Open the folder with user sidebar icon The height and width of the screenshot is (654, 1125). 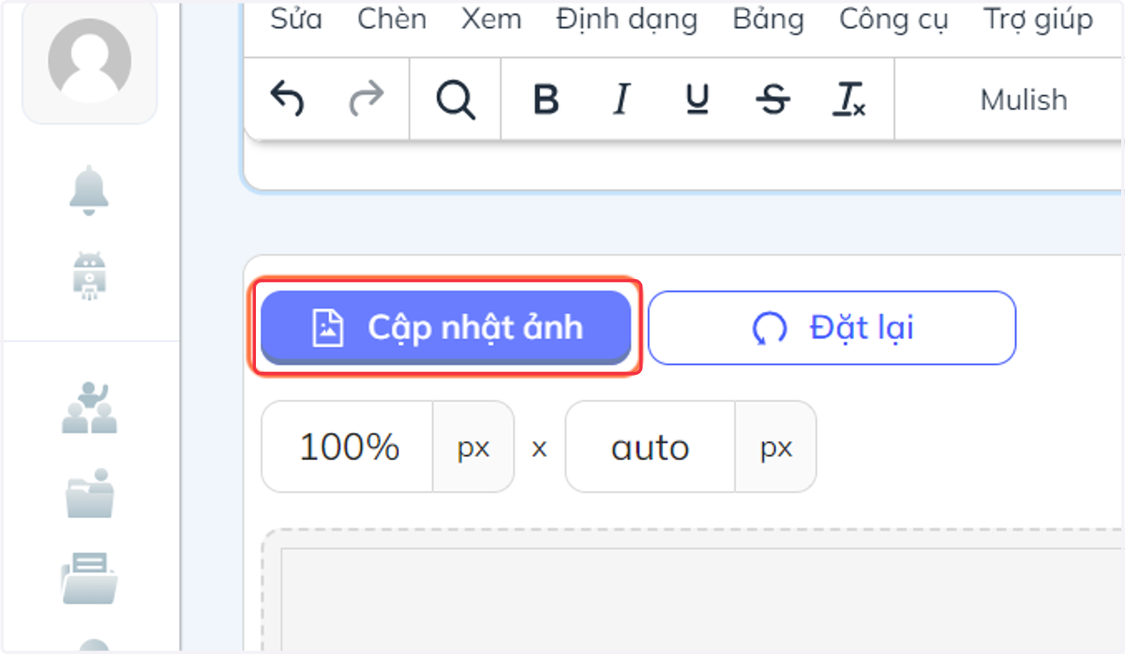coord(90,493)
